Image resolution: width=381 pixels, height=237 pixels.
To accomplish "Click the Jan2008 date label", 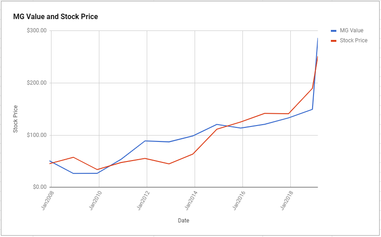I will (x=47, y=200).
